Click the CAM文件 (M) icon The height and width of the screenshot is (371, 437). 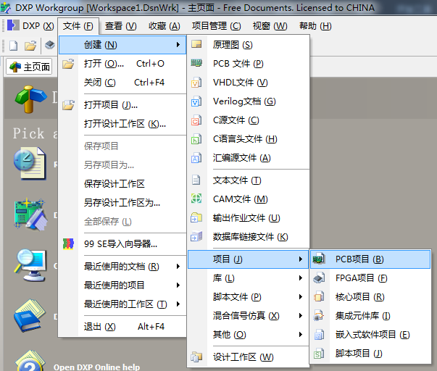(x=196, y=199)
